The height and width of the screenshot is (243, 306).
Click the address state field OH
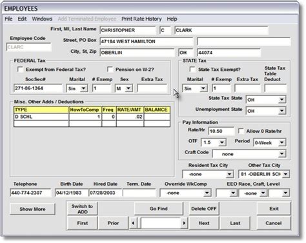186,53
